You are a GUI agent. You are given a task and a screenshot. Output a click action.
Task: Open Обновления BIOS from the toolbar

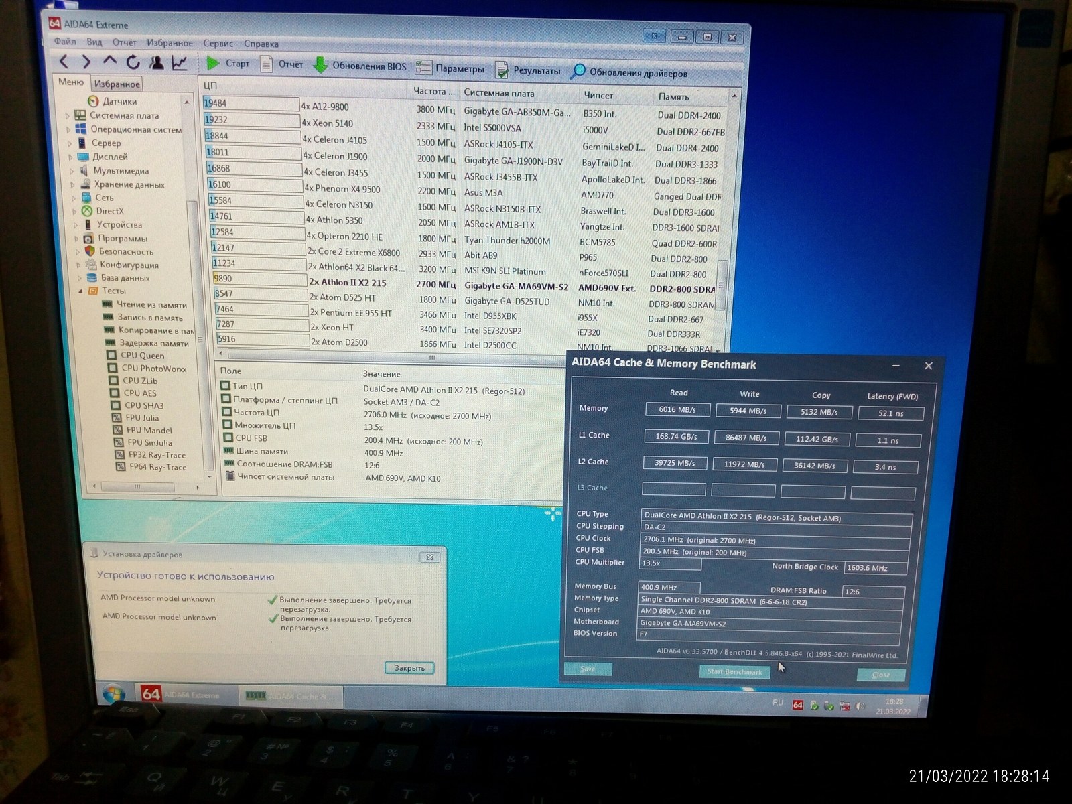click(x=359, y=66)
